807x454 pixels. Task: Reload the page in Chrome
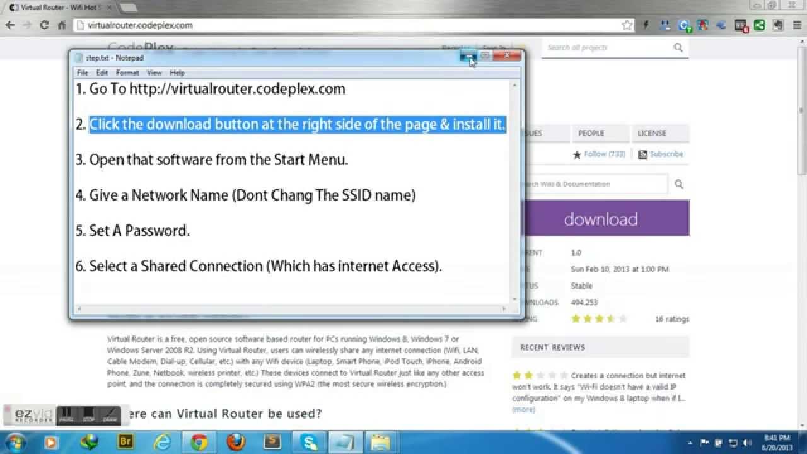pyautogui.click(x=44, y=25)
